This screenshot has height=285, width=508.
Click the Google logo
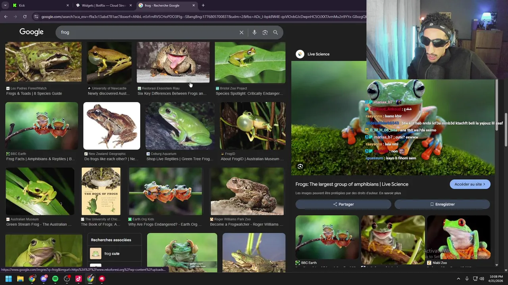click(31, 32)
